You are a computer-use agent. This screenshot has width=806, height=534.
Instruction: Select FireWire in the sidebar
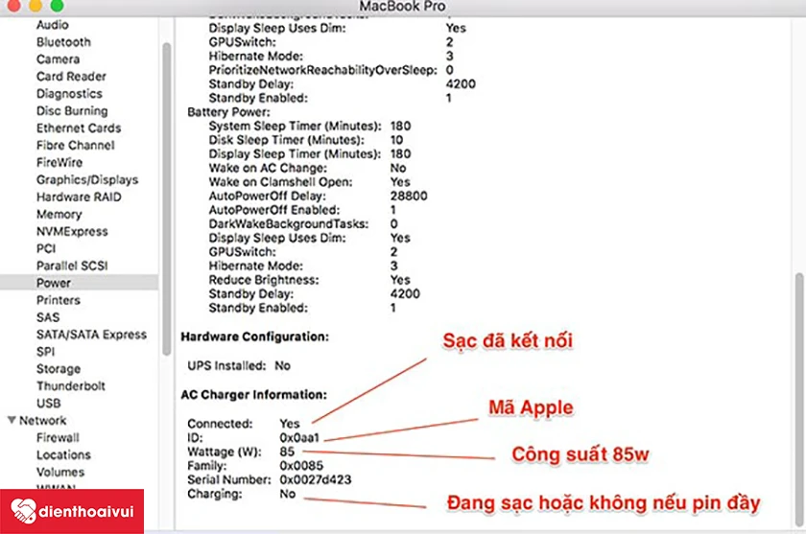(x=59, y=162)
